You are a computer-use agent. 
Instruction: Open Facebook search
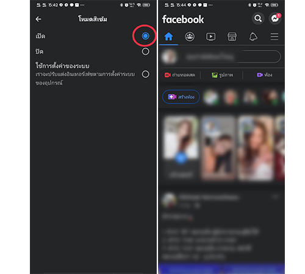[258, 19]
